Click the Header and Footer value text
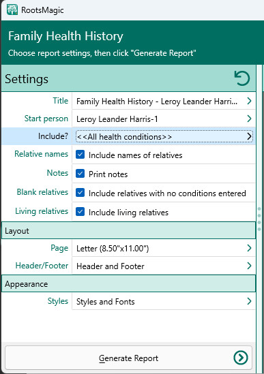The height and width of the screenshot is (374, 264). [x=110, y=266]
